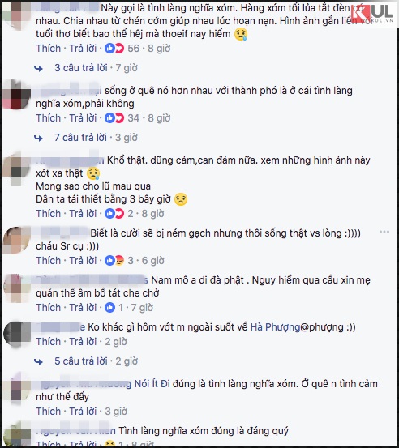Click reply arrow icon beside '3 câu trả lời'

click(38, 68)
